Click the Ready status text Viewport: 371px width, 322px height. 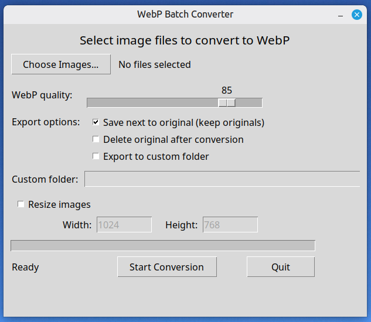coord(25,267)
